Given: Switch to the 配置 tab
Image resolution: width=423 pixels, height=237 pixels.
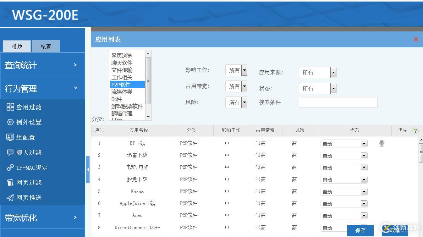Looking at the screenshot, I should [46, 47].
